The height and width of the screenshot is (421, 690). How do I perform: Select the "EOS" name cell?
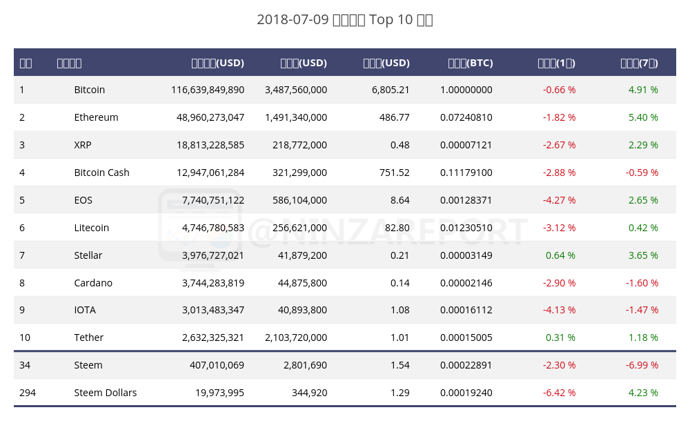coord(83,200)
